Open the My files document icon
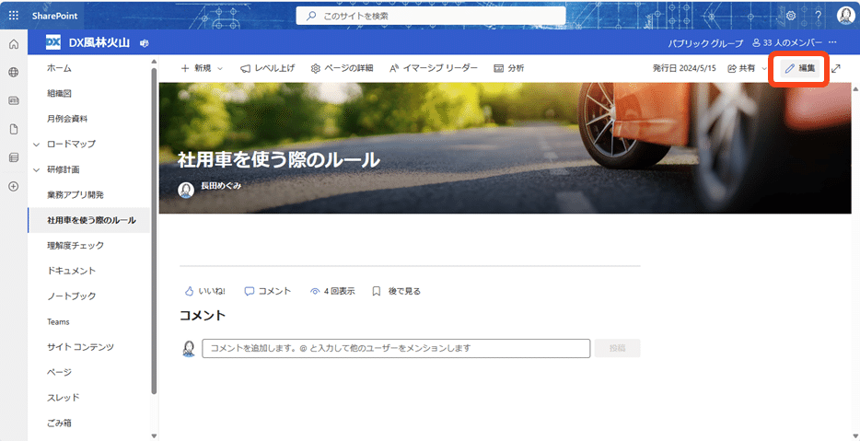 pos(14,130)
